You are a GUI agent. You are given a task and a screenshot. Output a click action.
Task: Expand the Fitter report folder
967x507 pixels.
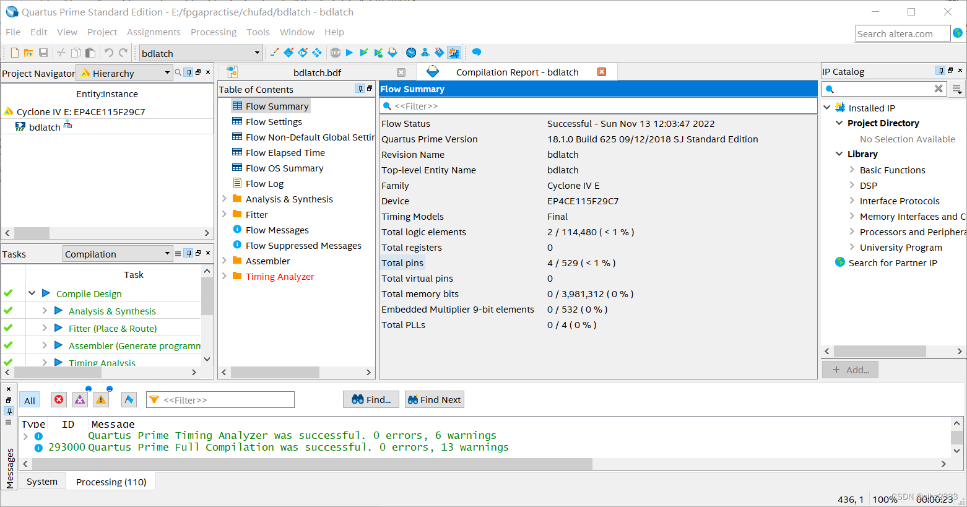[224, 214]
